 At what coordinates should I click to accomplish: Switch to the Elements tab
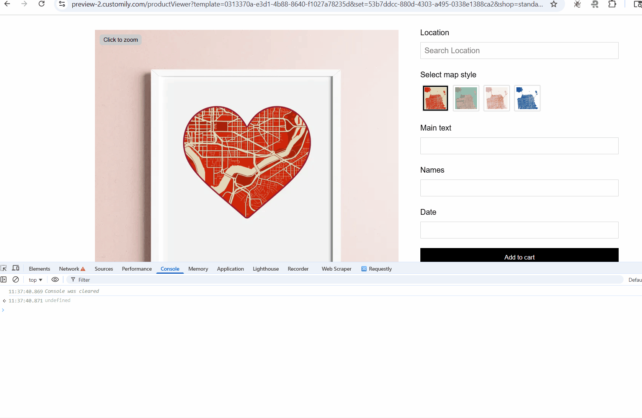(39, 269)
